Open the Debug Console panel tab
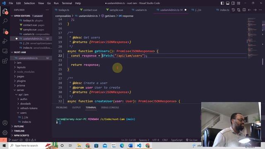Image resolution: width=265 pixels, height=149 pixels. [x=110, y=108]
